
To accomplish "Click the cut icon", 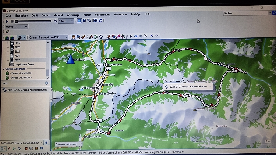I will coord(131,36).
